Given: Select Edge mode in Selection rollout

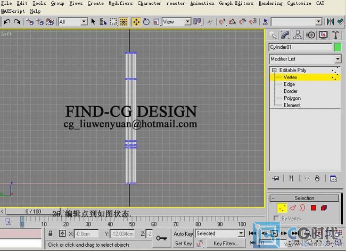Looking at the screenshot, I should [293, 208].
